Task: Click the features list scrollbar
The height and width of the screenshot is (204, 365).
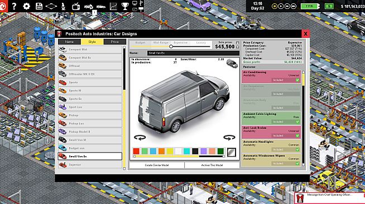Action: tap(303, 119)
